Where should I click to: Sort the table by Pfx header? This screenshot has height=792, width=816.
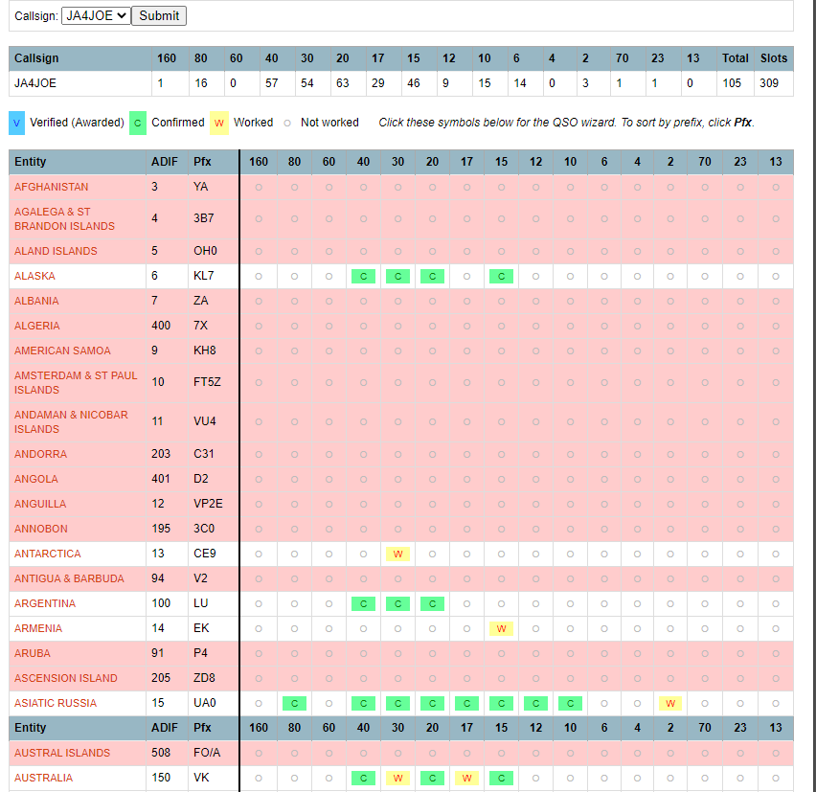pyautogui.click(x=202, y=162)
